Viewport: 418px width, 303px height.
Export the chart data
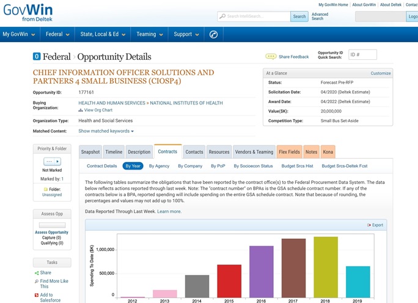click(x=375, y=225)
